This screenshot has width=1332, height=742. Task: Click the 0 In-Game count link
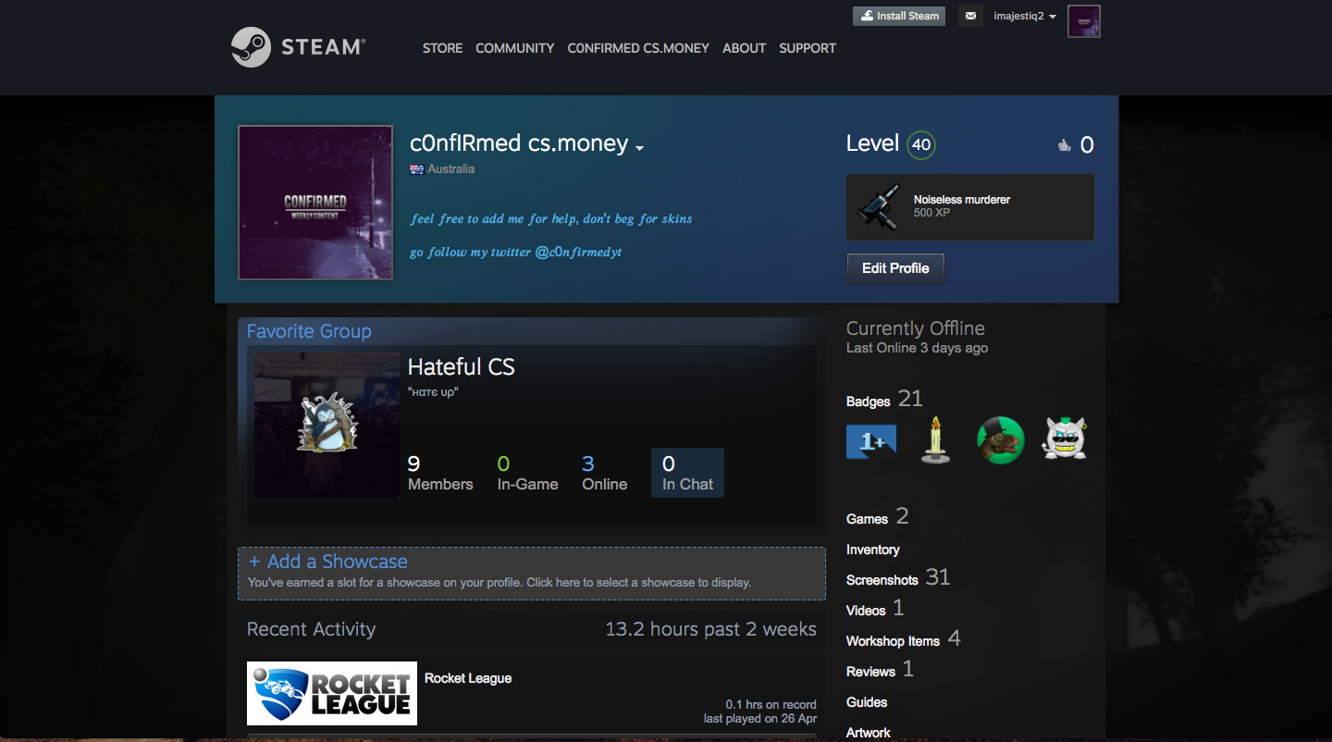[x=527, y=473]
